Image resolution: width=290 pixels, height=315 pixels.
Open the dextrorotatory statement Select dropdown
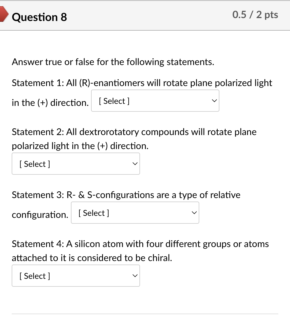[x=76, y=164]
